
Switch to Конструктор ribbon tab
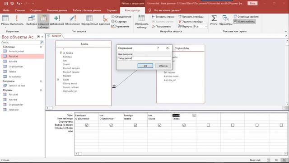click(132, 10)
